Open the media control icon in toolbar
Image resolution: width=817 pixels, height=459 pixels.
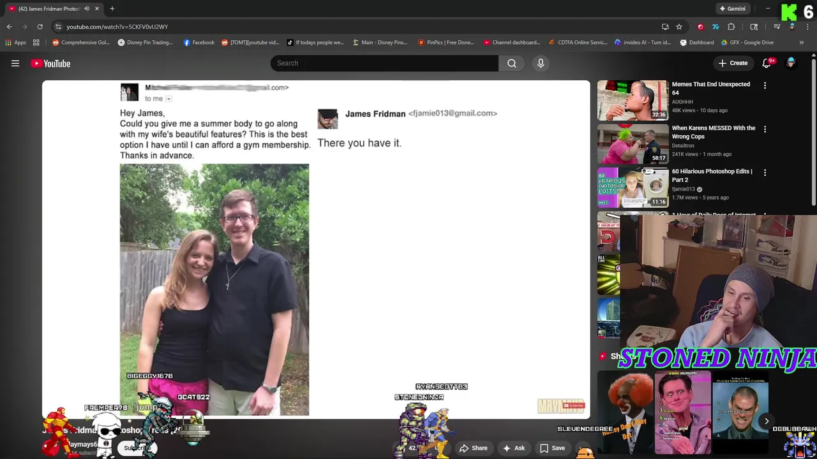777,27
